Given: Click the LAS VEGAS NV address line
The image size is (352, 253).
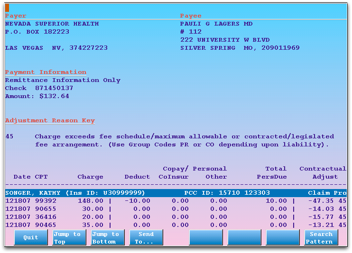Looking at the screenshot, I should click(56, 48).
